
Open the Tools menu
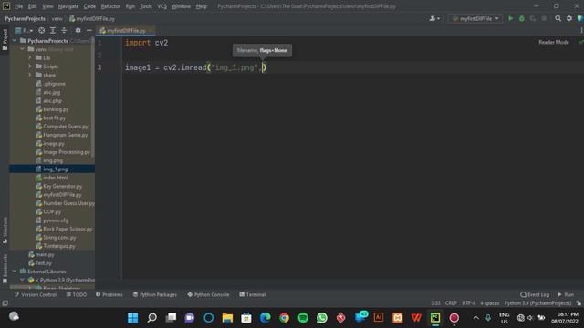pyautogui.click(x=146, y=6)
